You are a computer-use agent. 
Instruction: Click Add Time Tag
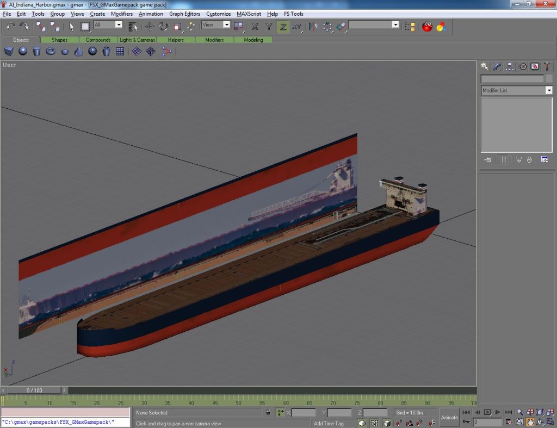tap(329, 424)
